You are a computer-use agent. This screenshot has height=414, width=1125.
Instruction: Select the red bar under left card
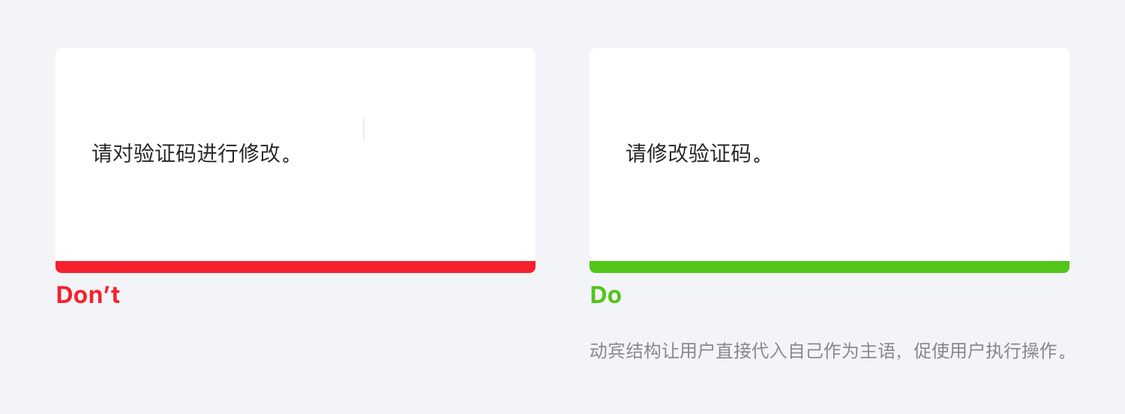[295, 267]
